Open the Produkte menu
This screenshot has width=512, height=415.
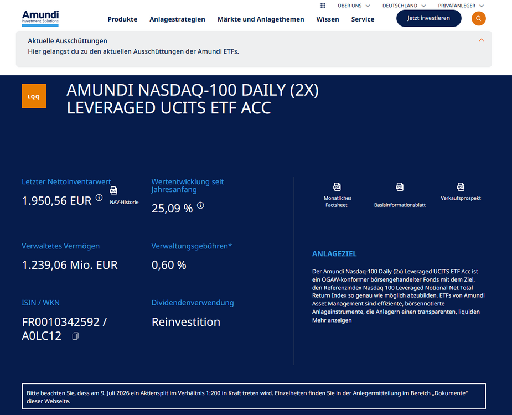tap(122, 19)
